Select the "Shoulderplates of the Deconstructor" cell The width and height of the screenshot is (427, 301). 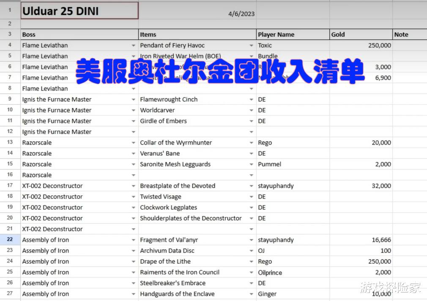point(197,219)
